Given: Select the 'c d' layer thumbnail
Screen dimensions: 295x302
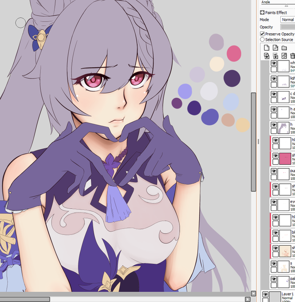Looking at the screenshot, I should point(283,97).
